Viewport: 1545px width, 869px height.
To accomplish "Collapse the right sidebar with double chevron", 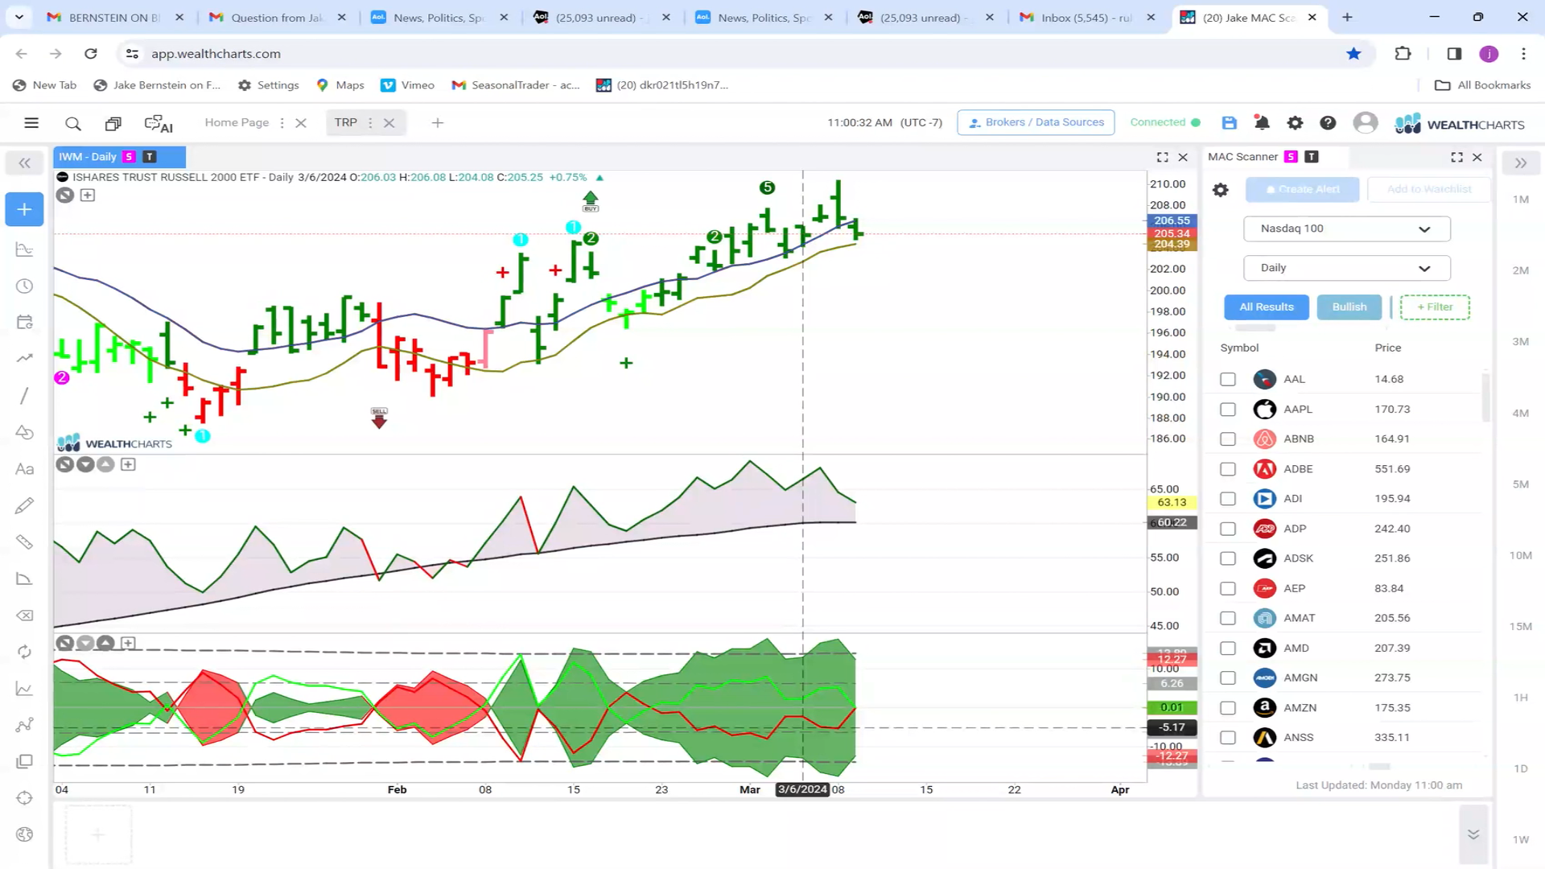I will click(1520, 163).
